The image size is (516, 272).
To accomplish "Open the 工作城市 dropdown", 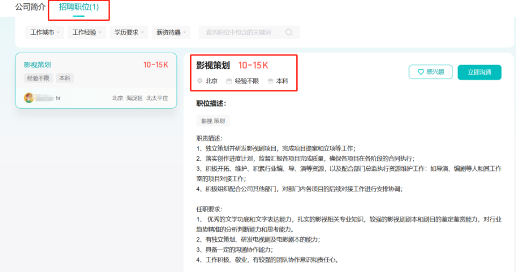I will click(x=45, y=32).
